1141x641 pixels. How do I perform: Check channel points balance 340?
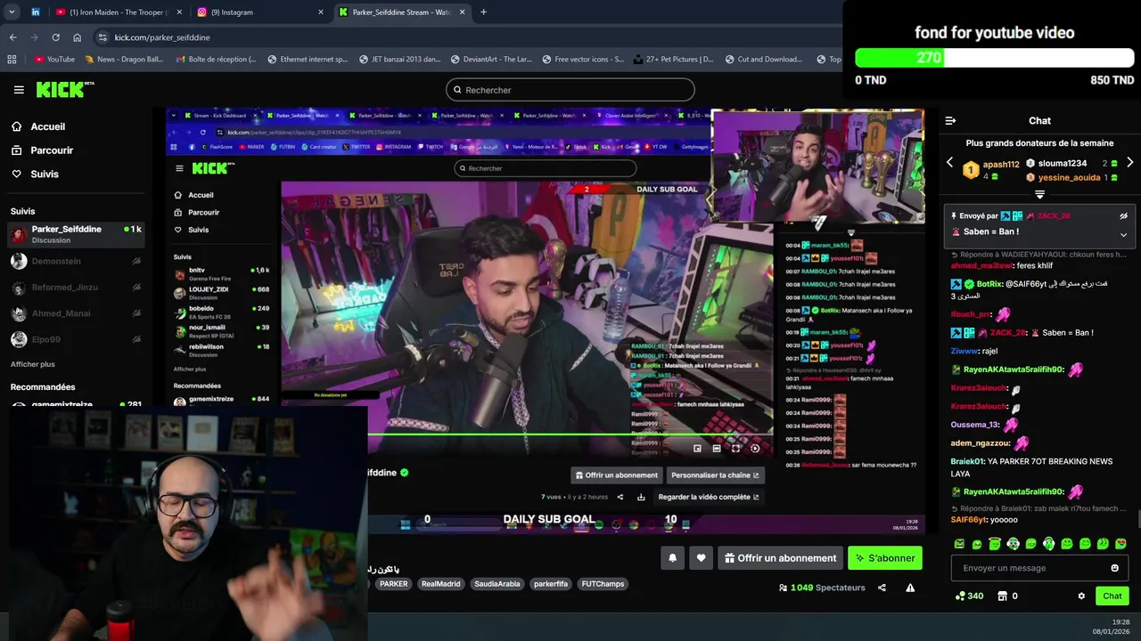(x=968, y=596)
